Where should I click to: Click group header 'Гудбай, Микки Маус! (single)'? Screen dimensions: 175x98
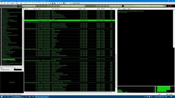[x=43, y=49]
